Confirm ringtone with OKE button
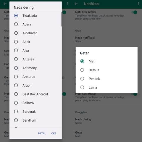Image resolution: width=142 pixels, height=142 pixels. click(54, 133)
